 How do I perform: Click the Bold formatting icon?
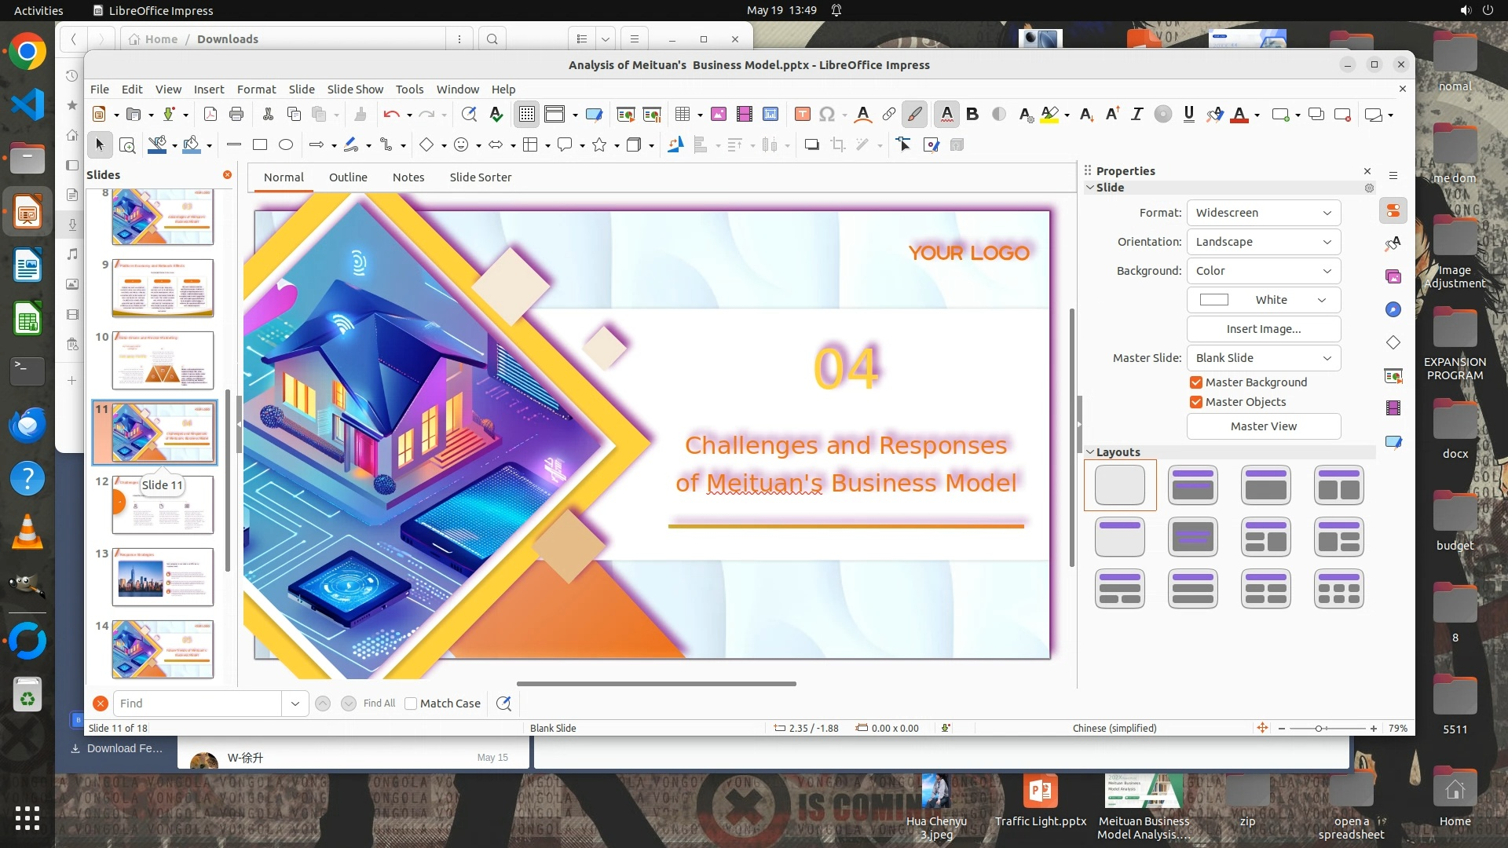click(x=972, y=114)
